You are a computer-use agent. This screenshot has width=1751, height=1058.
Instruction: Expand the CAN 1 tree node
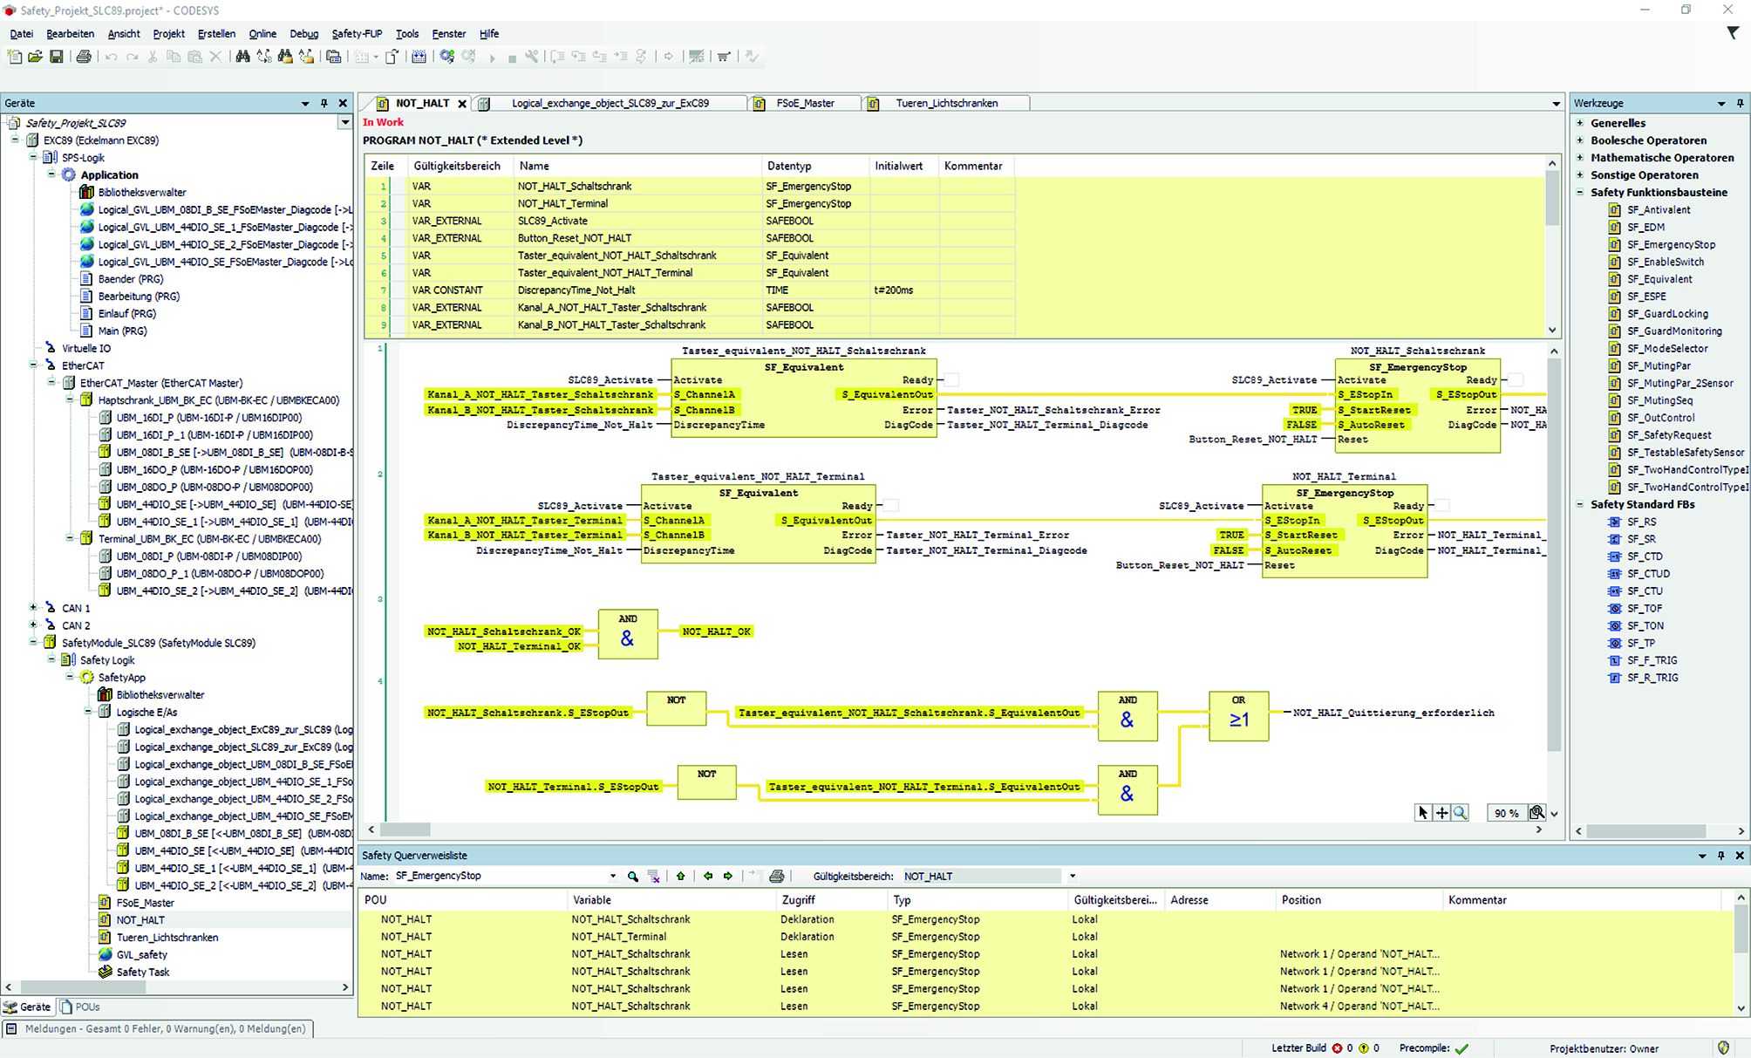point(33,608)
